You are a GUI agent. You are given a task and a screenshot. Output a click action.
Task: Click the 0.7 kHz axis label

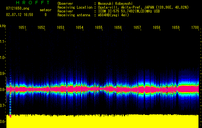coord(2,106)
